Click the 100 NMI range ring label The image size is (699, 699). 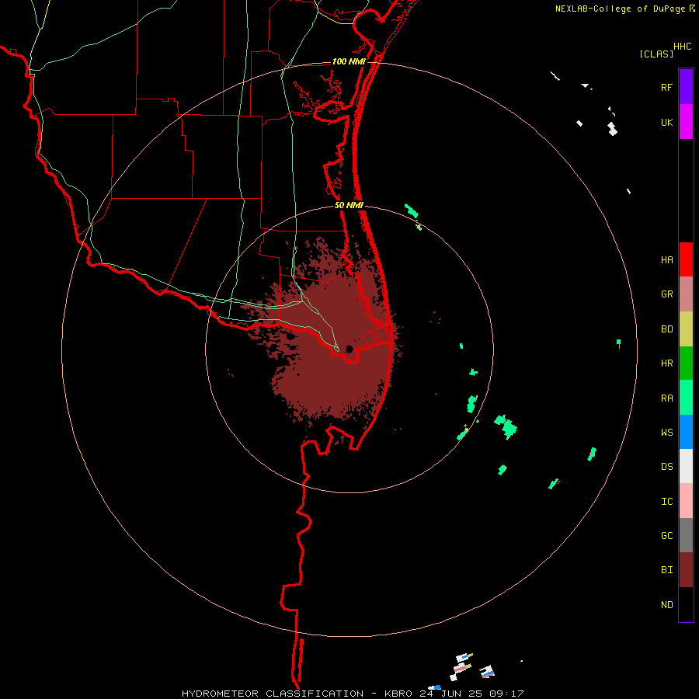point(348,61)
